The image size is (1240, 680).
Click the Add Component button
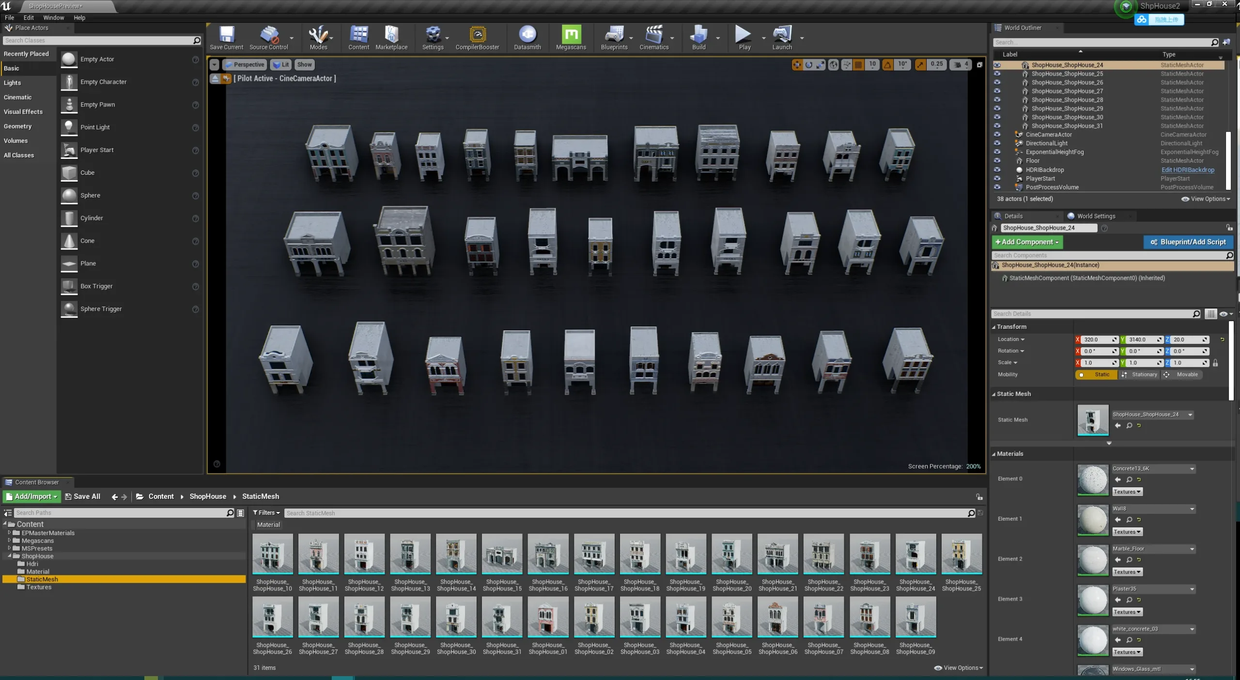coord(1027,242)
